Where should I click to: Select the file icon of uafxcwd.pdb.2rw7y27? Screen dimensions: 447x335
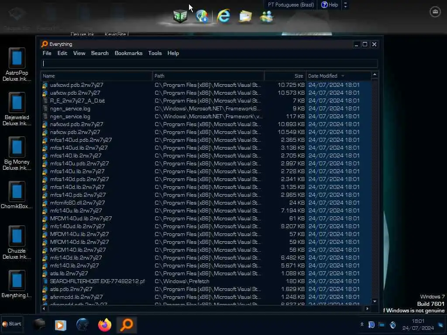[45, 85]
